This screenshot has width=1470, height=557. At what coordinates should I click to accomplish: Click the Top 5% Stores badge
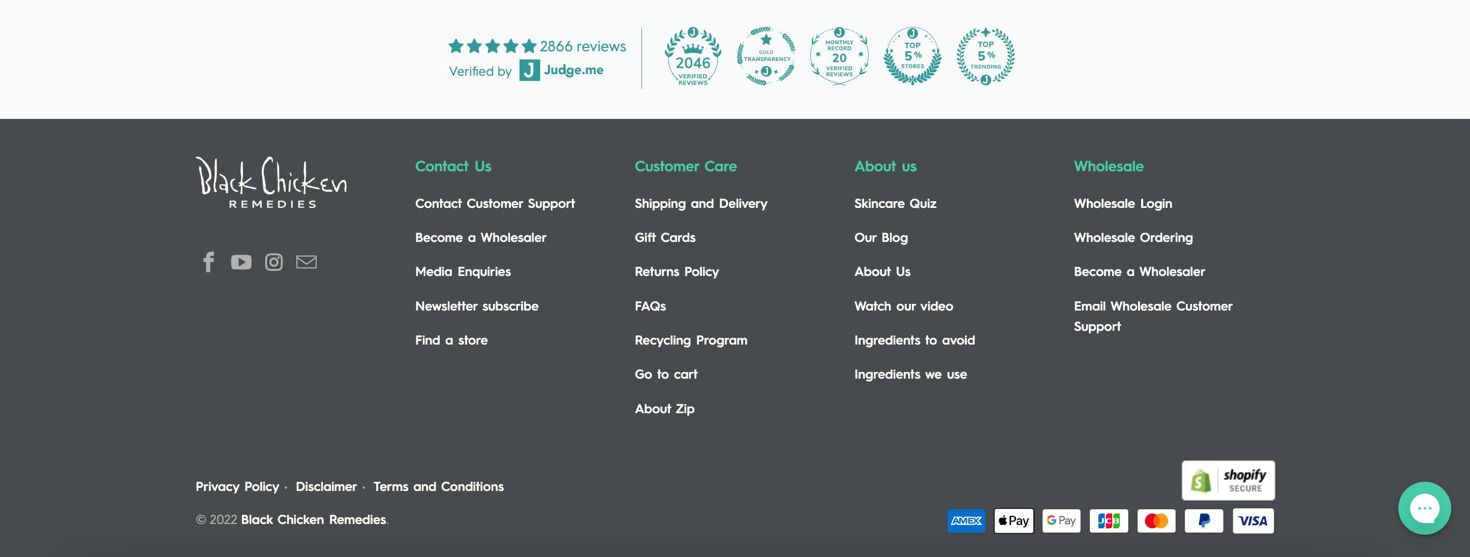[912, 56]
